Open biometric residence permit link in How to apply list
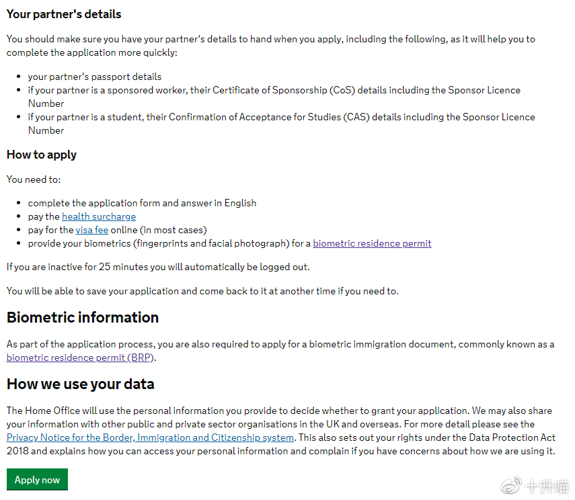 point(372,243)
